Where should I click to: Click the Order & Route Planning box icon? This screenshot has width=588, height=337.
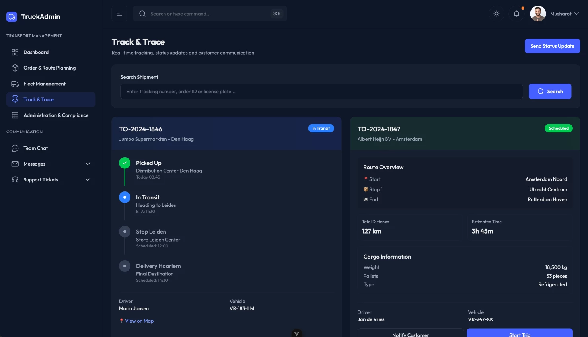[x=15, y=68]
